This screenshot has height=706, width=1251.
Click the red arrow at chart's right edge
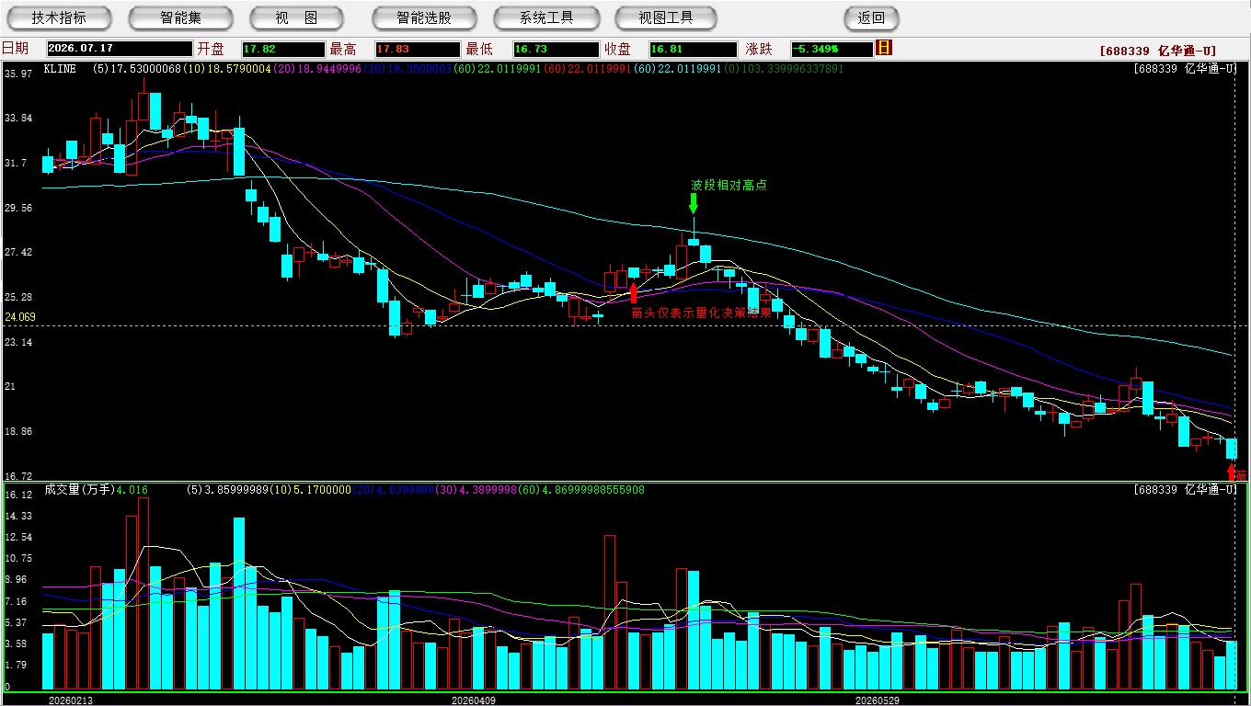pos(1232,472)
